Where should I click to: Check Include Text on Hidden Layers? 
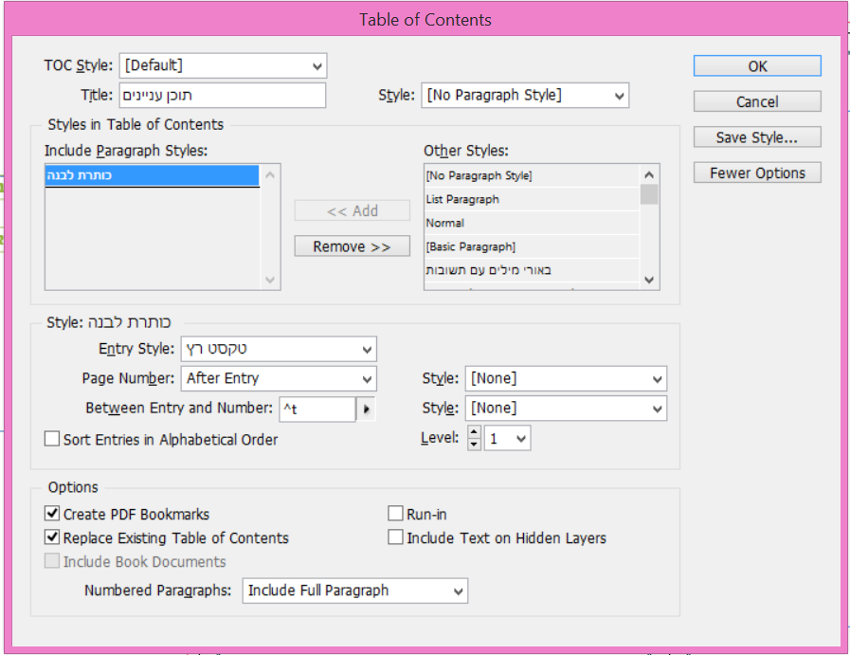[396, 537]
